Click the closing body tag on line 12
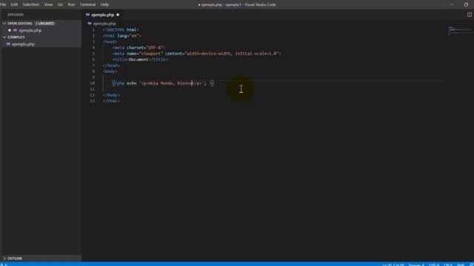The height and width of the screenshot is (266, 474). (111, 95)
